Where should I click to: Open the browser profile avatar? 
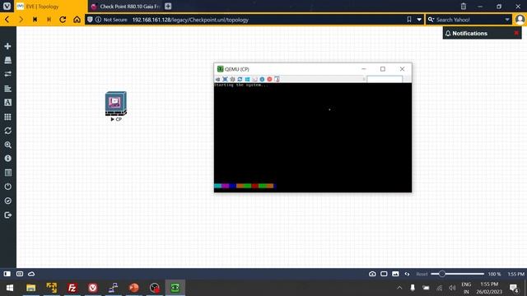click(x=520, y=20)
